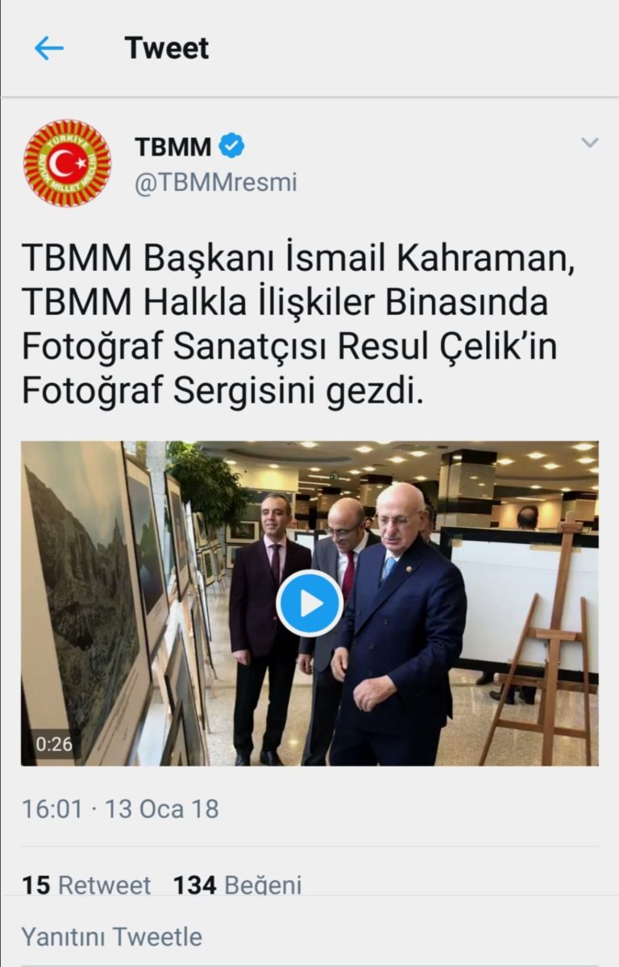View the 134 Beğeni likes list

tap(237, 885)
